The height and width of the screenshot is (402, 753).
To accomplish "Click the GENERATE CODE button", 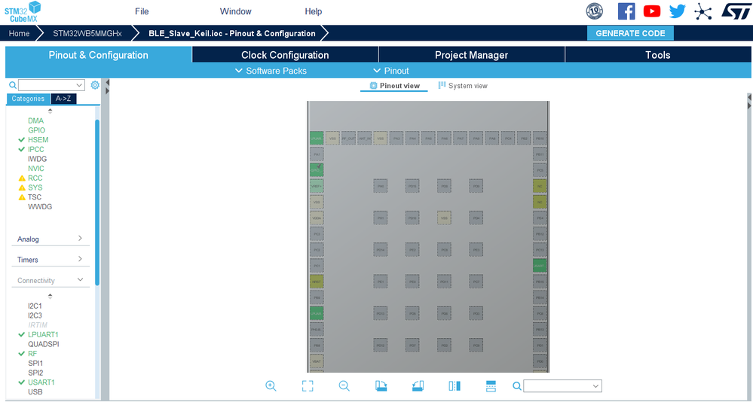I will tap(630, 33).
